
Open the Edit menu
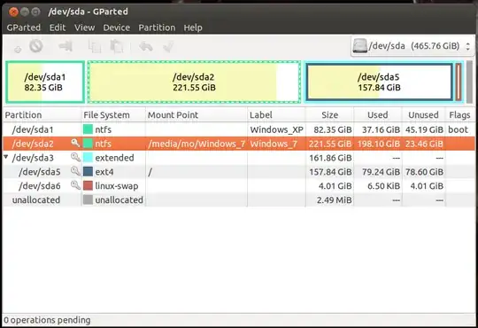coord(58,27)
